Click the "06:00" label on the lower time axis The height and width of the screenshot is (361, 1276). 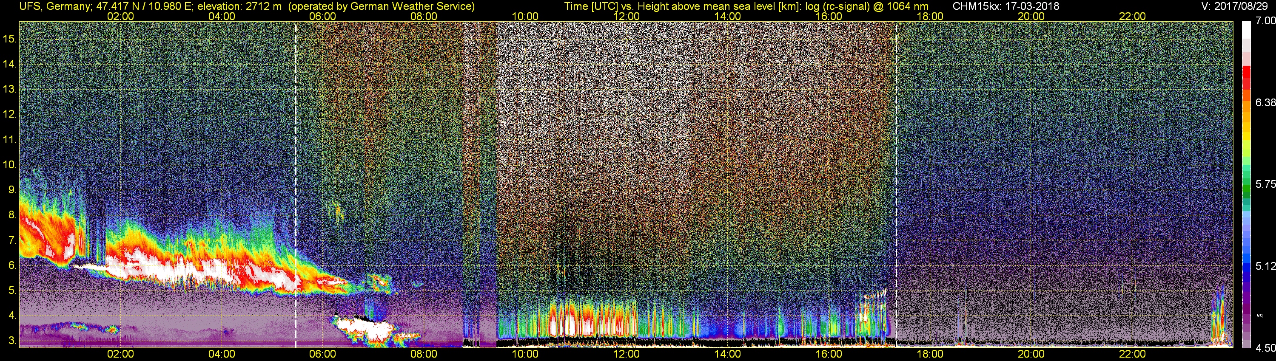322,354
